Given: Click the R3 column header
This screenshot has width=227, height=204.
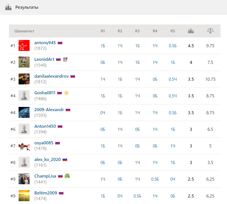Looking at the screenshot, I should 137,31.
